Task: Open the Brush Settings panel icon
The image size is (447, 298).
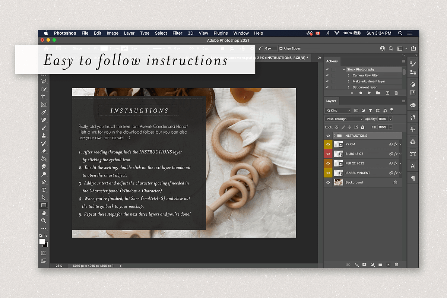Action: [x=413, y=65]
